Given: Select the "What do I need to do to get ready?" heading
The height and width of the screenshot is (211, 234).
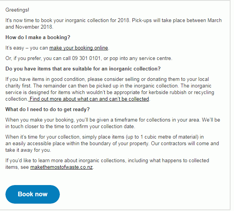Looking at the screenshot, I should coord(47,109).
